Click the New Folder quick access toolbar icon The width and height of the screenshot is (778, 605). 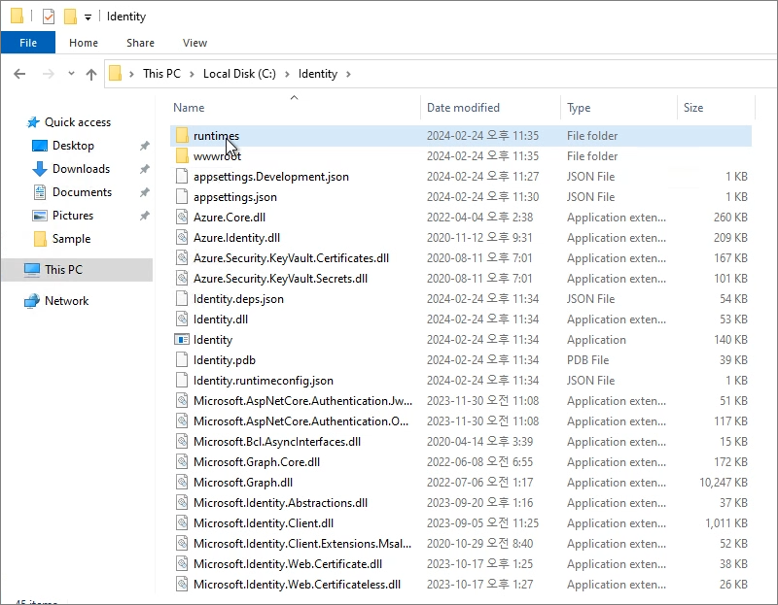pos(70,17)
